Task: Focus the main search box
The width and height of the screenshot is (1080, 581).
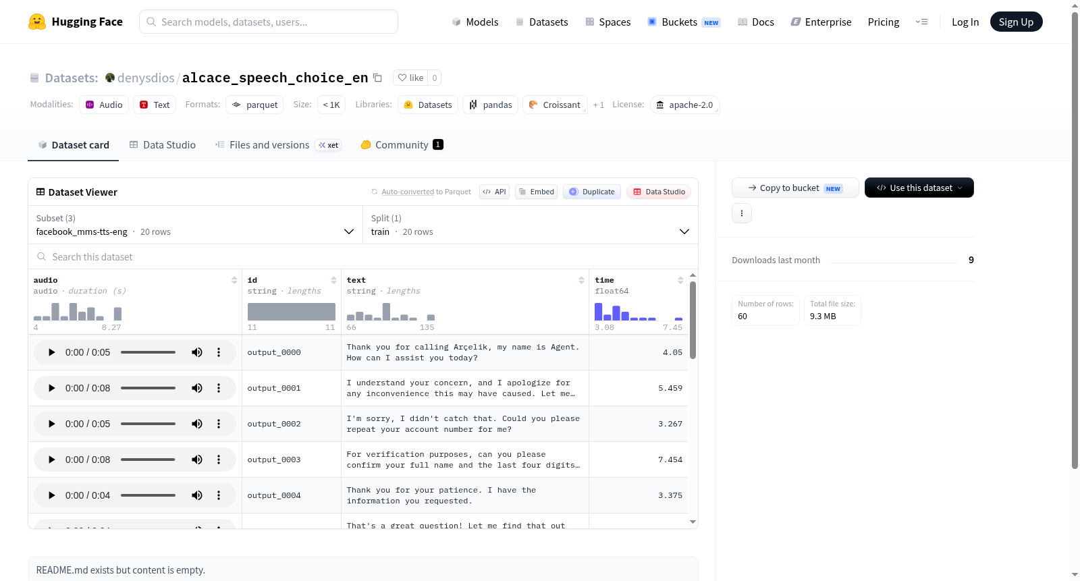Action: click(x=269, y=22)
